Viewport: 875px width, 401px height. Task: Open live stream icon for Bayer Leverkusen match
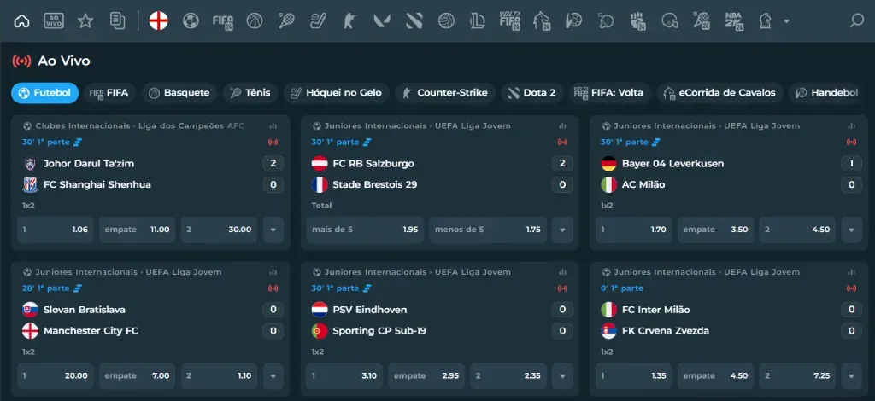[x=851, y=142]
